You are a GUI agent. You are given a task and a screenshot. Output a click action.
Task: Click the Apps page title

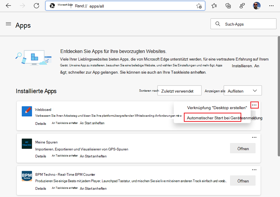coord(23,25)
